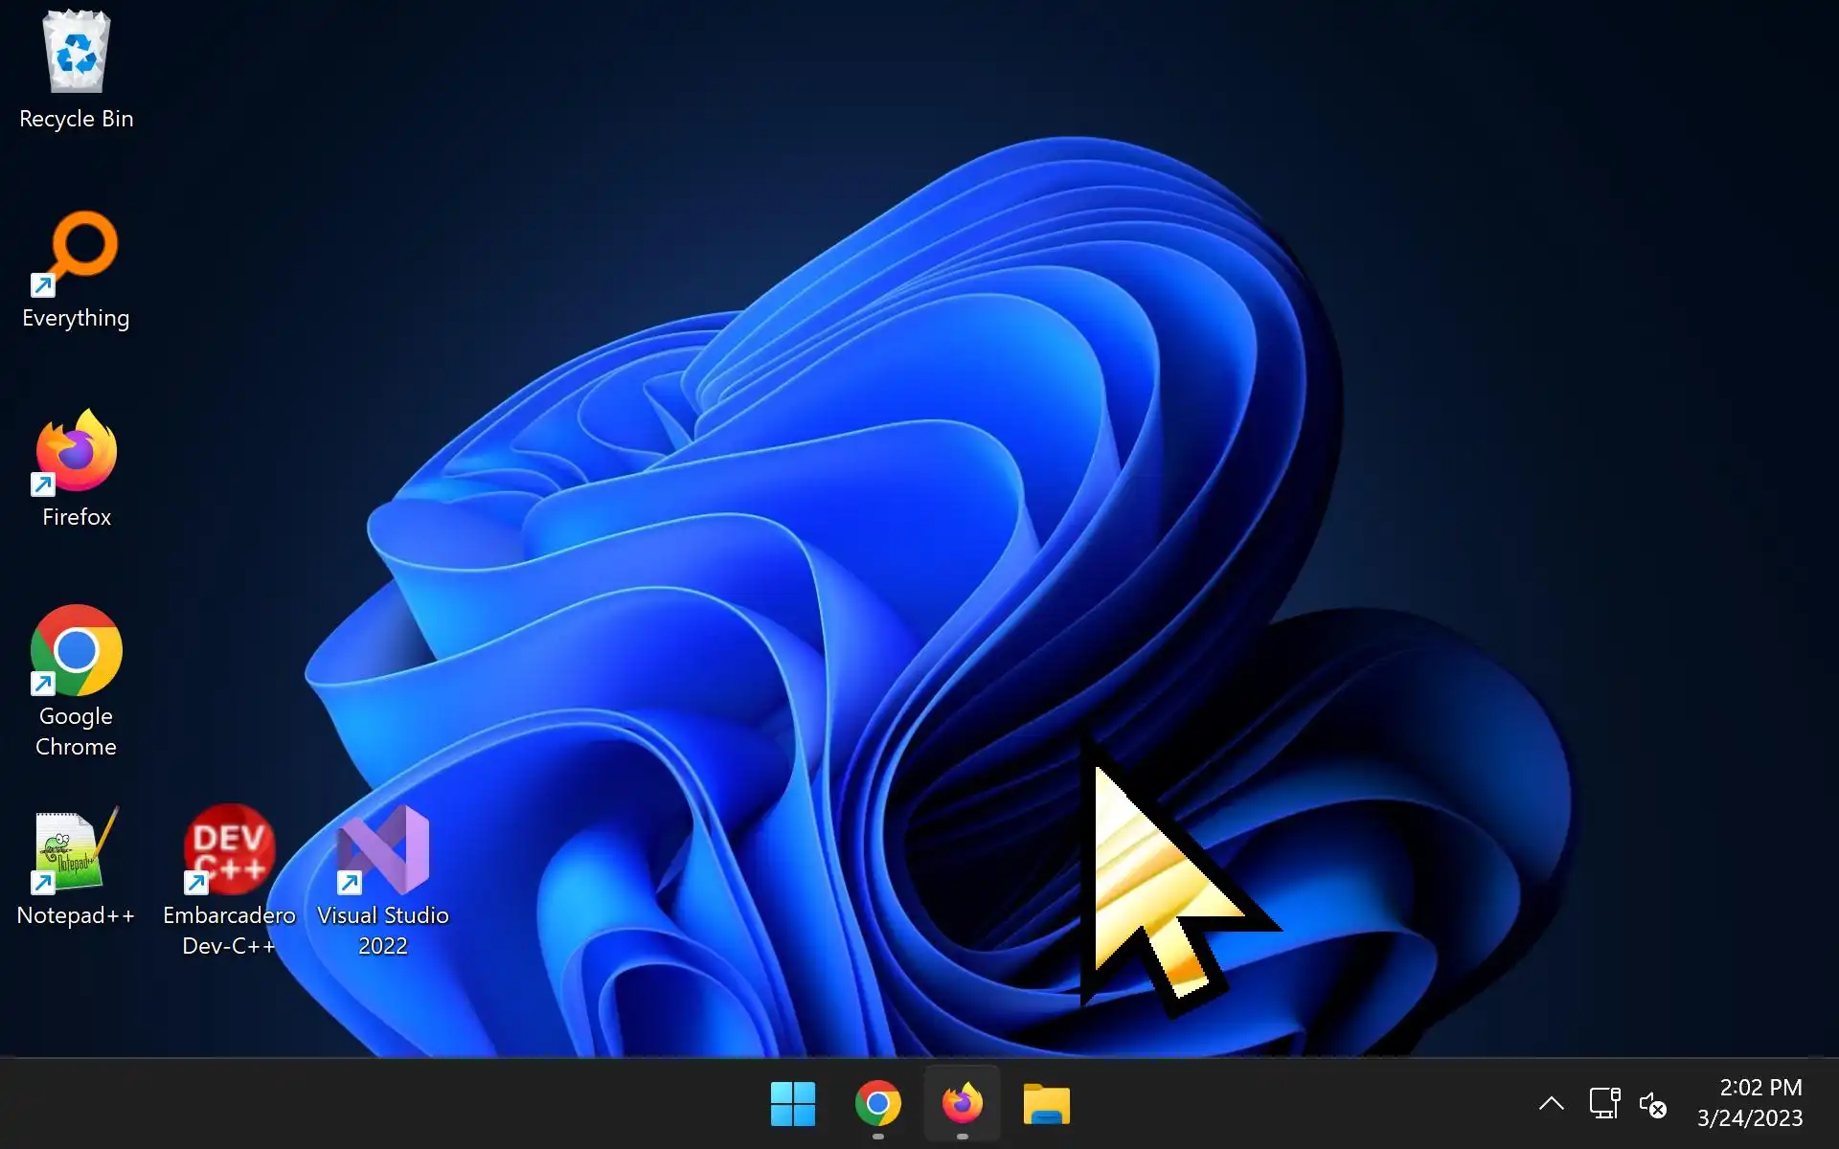Select the Firefox desktop shortcut
This screenshot has width=1839, height=1149.
point(77,451)
